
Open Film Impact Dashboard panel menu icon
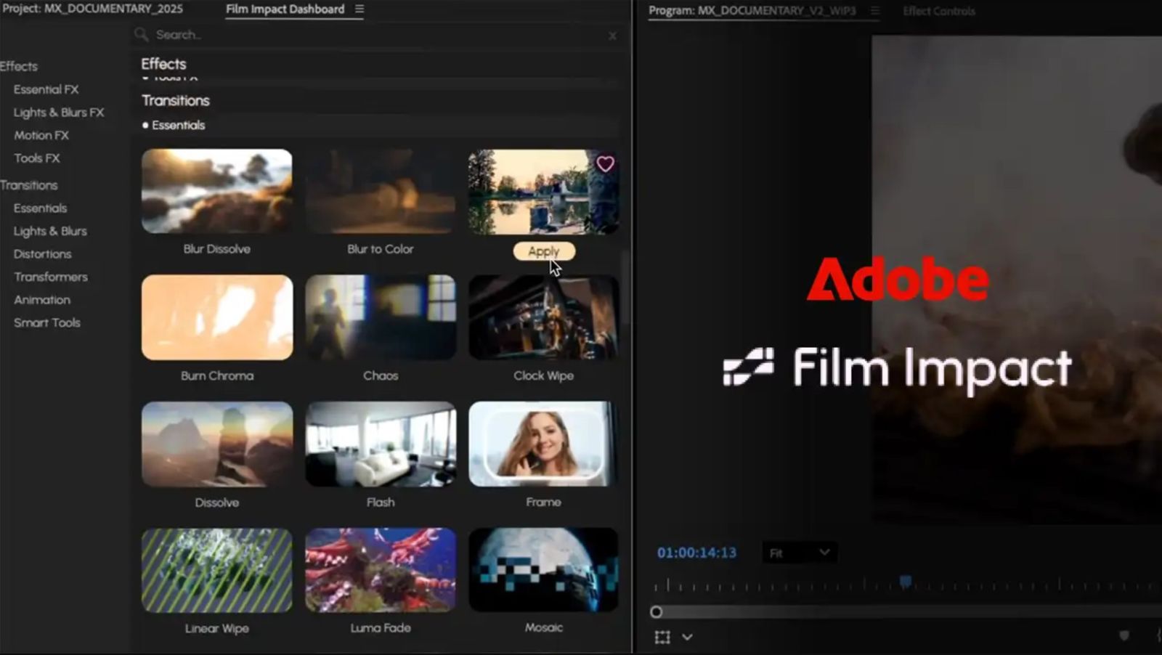(x=359, y=9)
